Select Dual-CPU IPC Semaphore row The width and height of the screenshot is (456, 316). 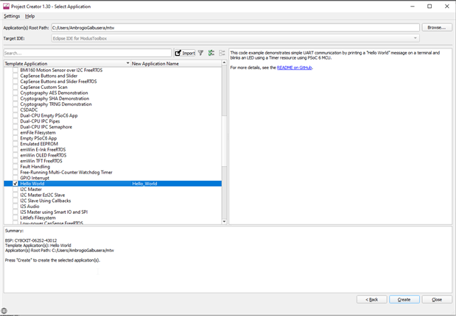[113, 127]
